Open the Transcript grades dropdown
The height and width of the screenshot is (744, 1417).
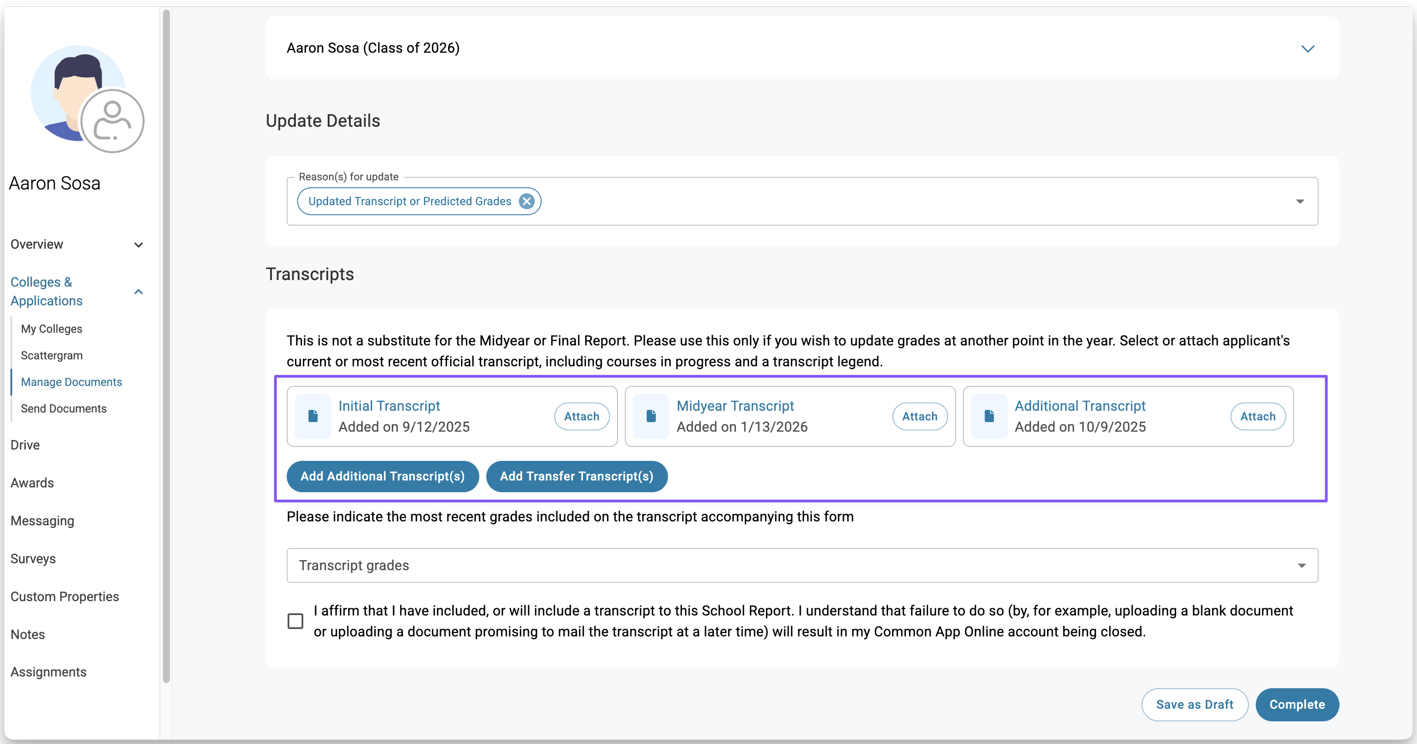(x=1301, y=565)
